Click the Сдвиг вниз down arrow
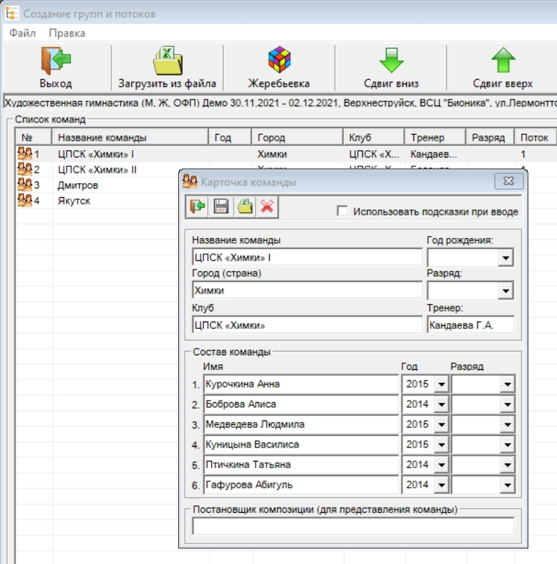 tap(391, 61)
